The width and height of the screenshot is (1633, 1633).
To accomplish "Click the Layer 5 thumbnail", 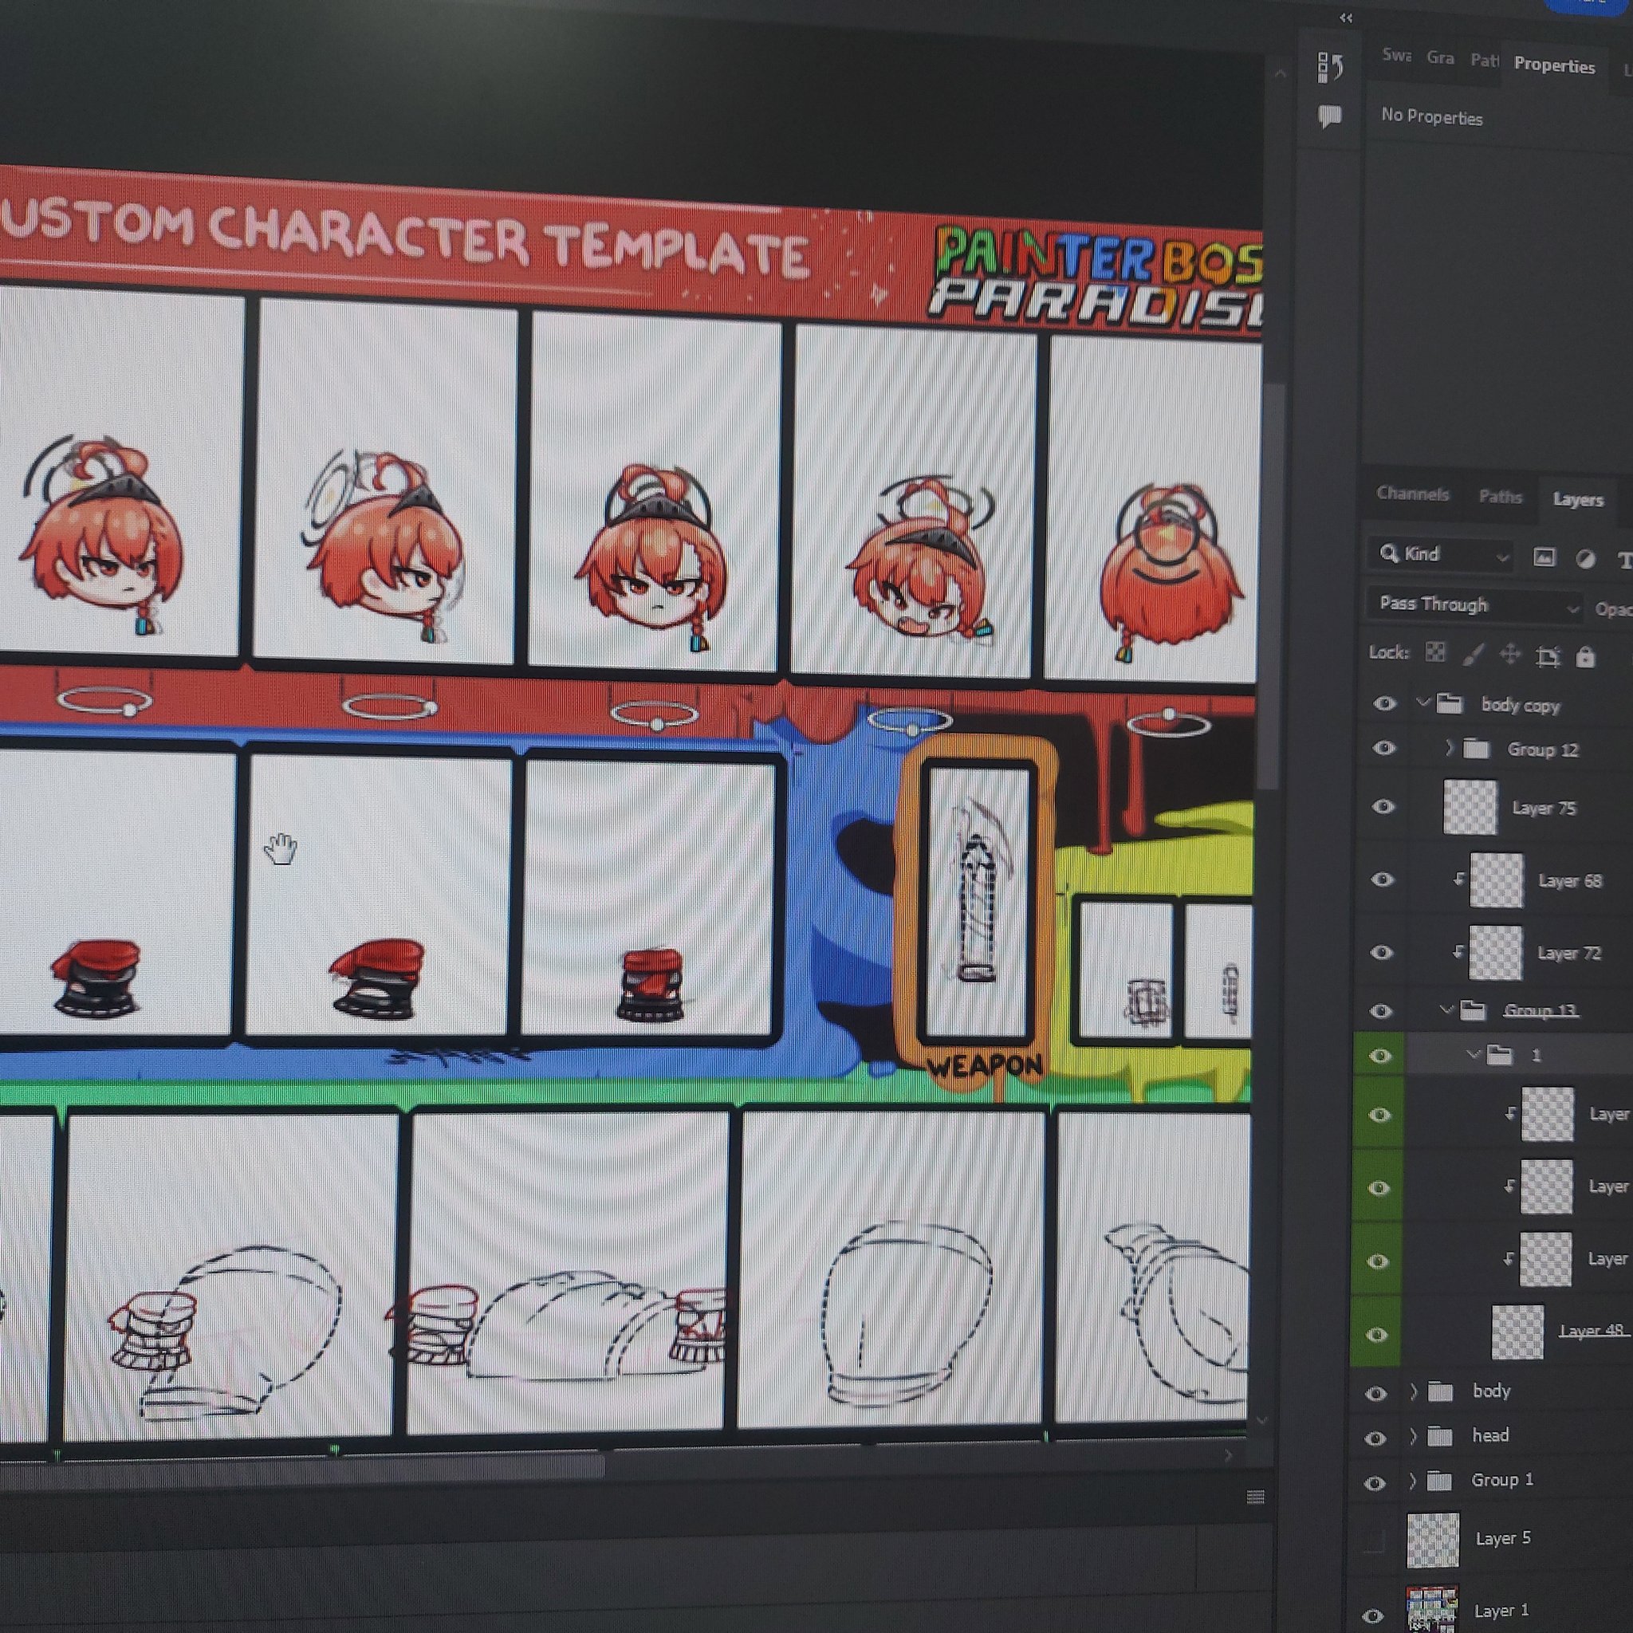I will pos(1433,1540).
